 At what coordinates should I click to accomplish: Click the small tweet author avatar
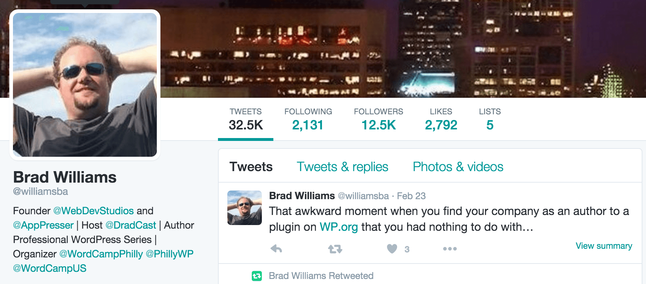tap(244, 207)
